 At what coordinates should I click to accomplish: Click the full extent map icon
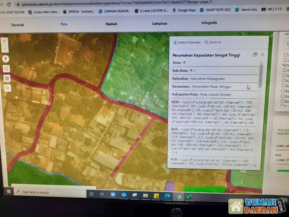click(6, 69)
